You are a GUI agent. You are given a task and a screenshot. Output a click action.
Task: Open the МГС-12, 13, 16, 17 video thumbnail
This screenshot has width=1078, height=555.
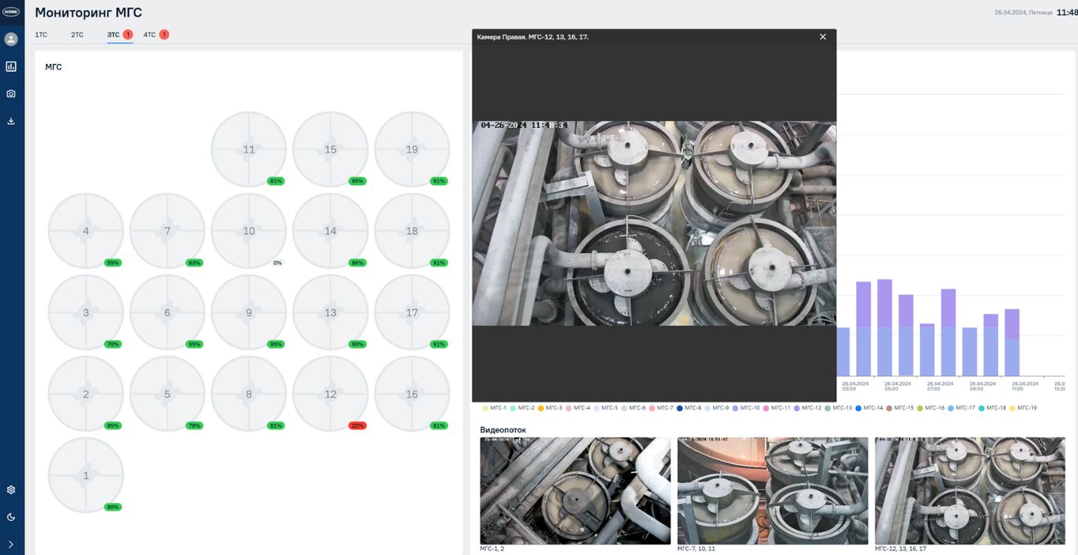click(x=970, y=491)
